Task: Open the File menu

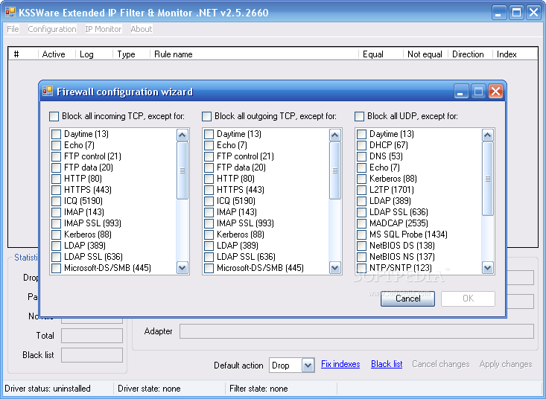Action: coord(13,29)
